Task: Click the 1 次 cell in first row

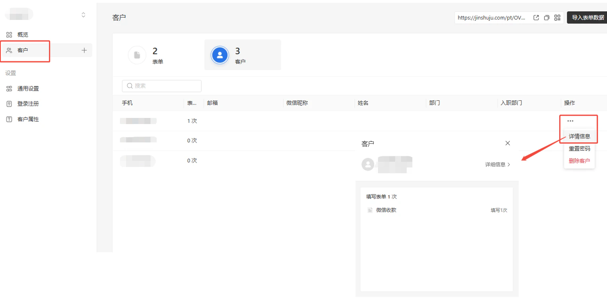Action: point(192,121)
